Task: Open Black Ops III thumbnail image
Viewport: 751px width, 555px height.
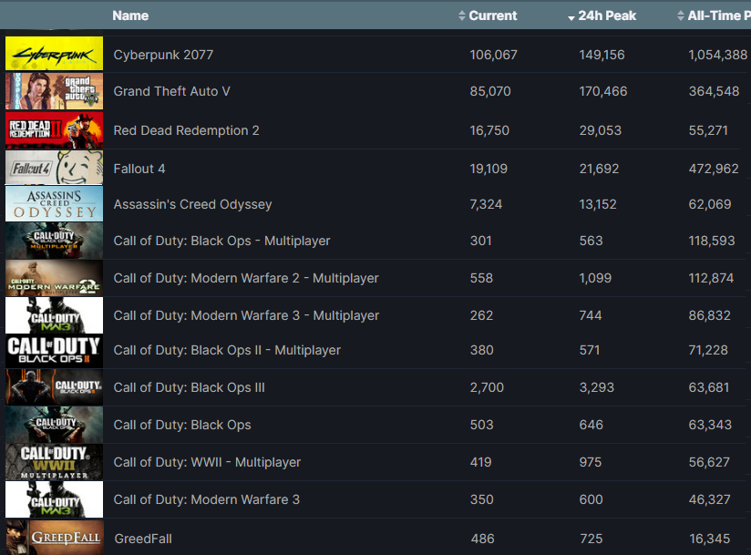Action: coord(54,387)
